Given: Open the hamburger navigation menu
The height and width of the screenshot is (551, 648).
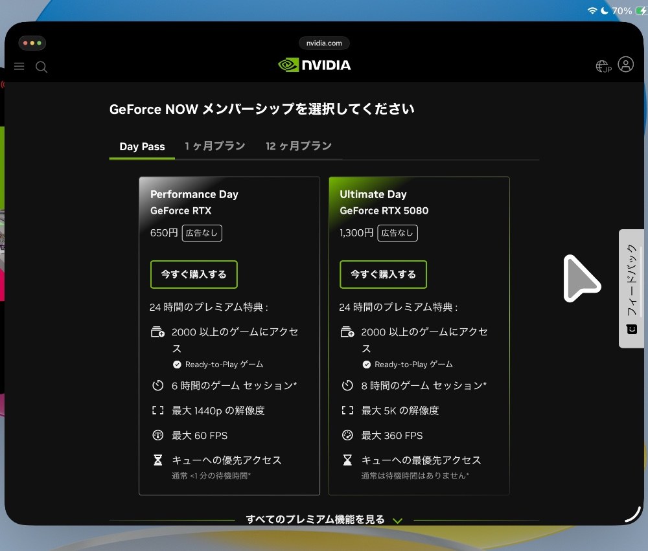Looking at the screenshot, I should (19, 67).
